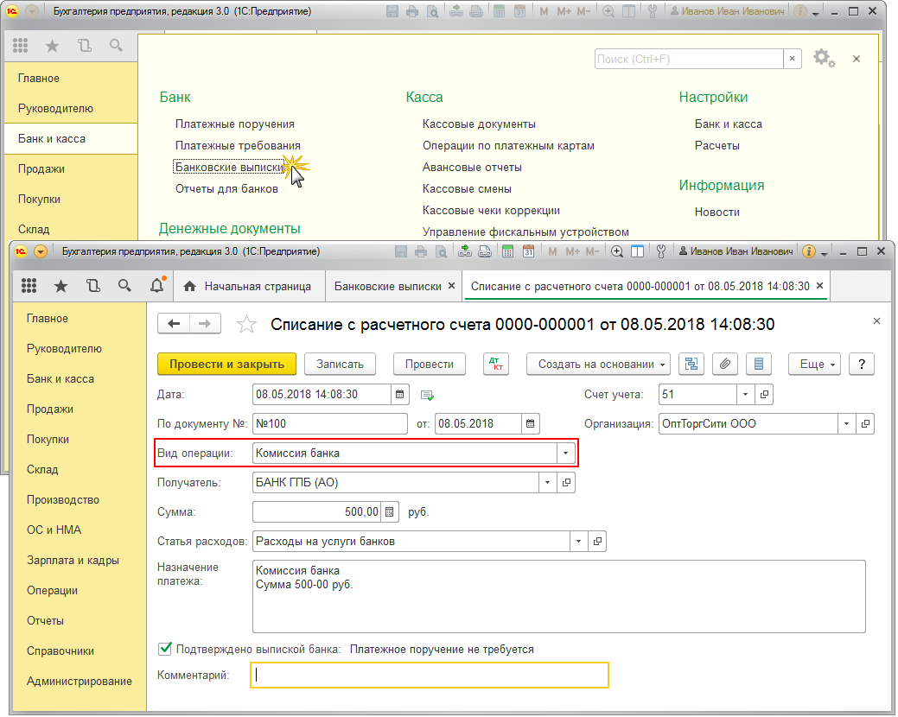Image resolution: width=898 pixels, height=717 pixels.
Task: Open calendar picker for Дата field
Action: pos(399,395)
